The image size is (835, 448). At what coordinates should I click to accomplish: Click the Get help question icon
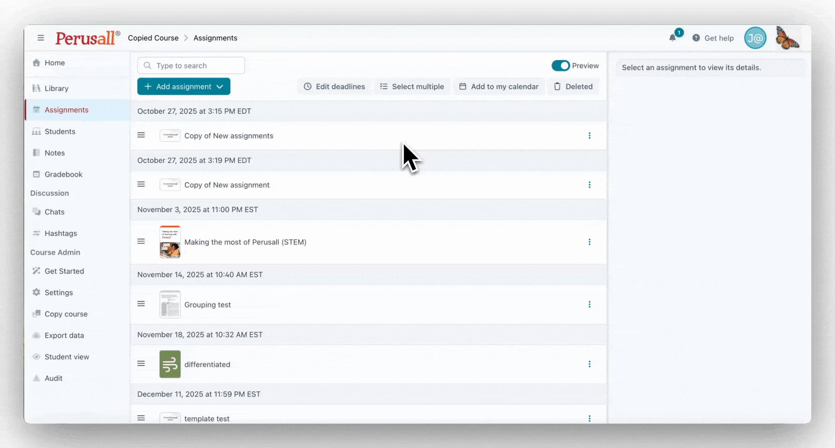click(x=696, y=38)
